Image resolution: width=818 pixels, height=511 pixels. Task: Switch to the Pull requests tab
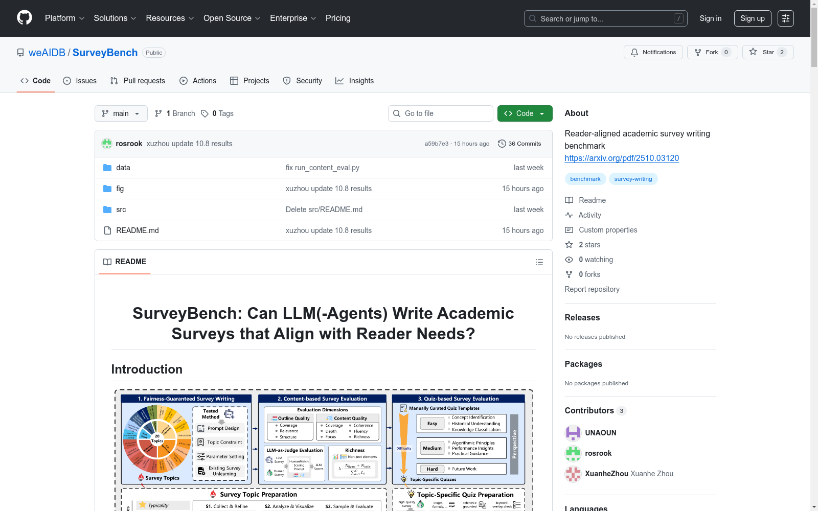coord(138,81)
